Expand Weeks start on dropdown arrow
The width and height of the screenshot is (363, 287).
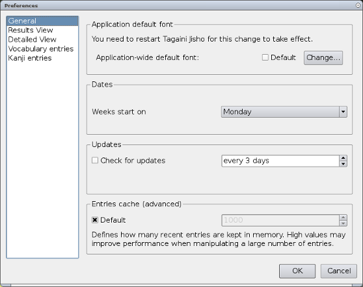tap(343, 112)
